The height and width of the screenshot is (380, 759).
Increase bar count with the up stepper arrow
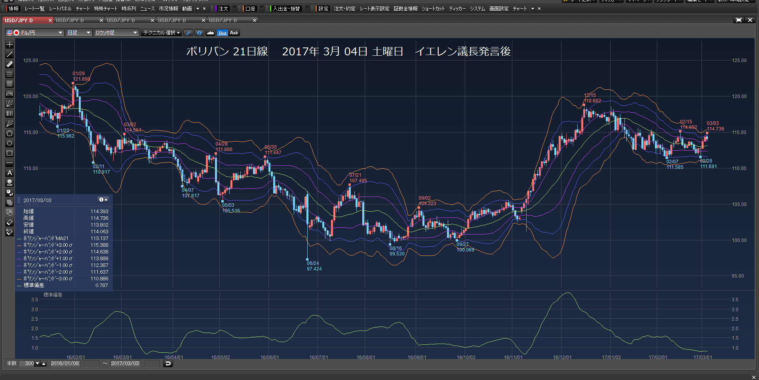coord(44,364)
